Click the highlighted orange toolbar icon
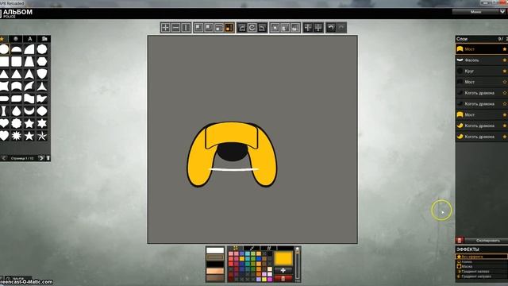The height and width of the screenshot is (286, 508). (x=229, y=28)
